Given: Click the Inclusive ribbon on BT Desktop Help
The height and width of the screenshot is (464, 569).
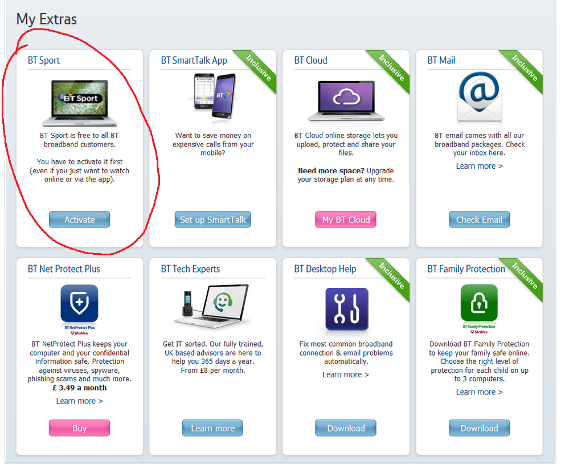Looking at the screenshot, I should point(391,276).
